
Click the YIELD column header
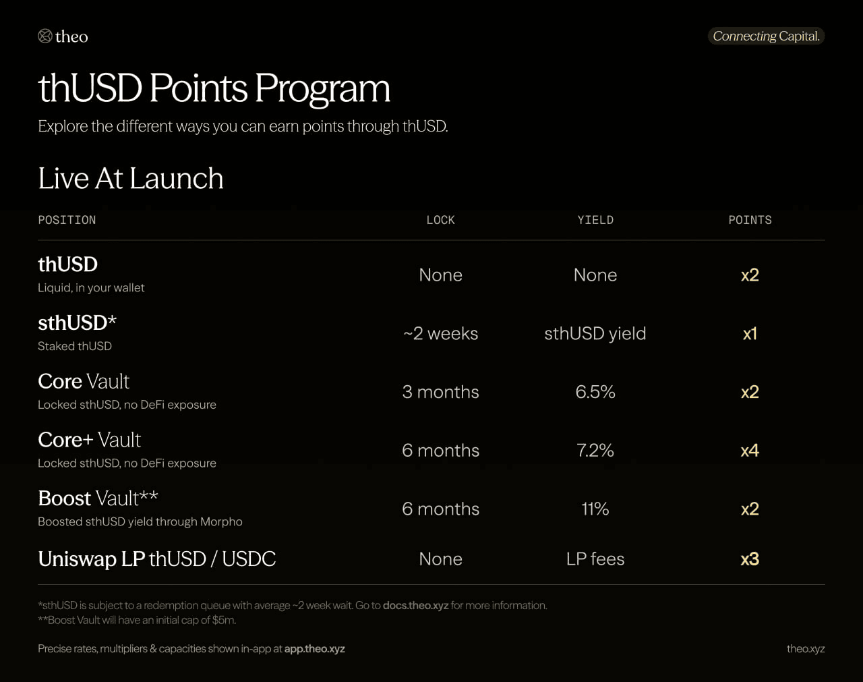pos(595,220)
